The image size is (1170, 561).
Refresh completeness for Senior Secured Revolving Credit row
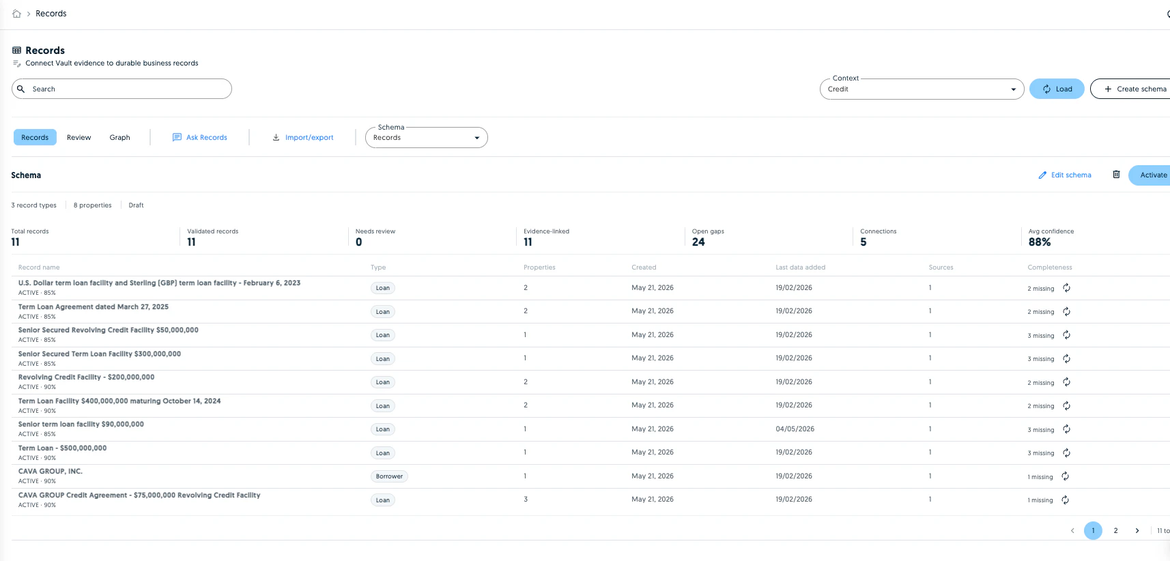[1066, 335]
